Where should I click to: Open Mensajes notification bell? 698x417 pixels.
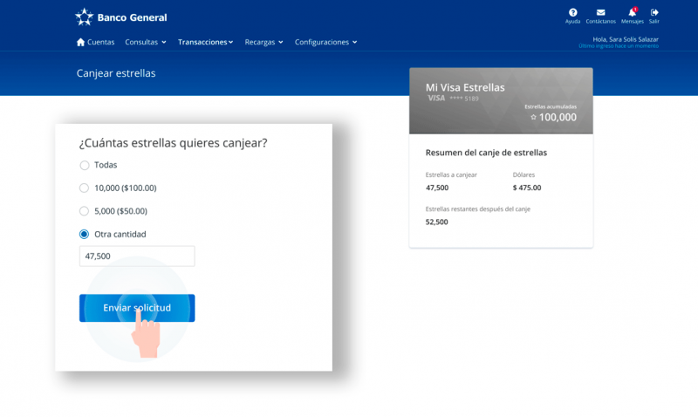pyautogui.click(x=632, y=12)
